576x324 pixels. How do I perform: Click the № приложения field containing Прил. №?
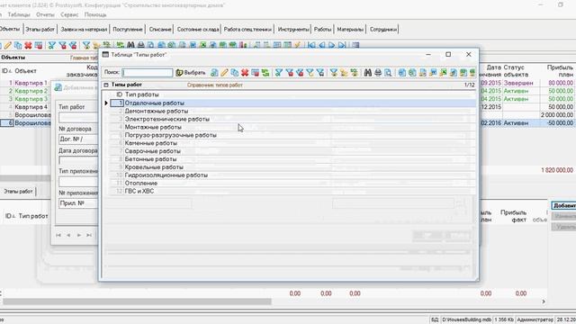[78, 203]
